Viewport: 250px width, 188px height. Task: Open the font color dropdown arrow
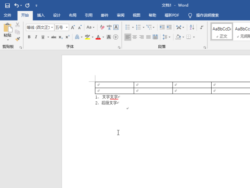coord(103,37)
